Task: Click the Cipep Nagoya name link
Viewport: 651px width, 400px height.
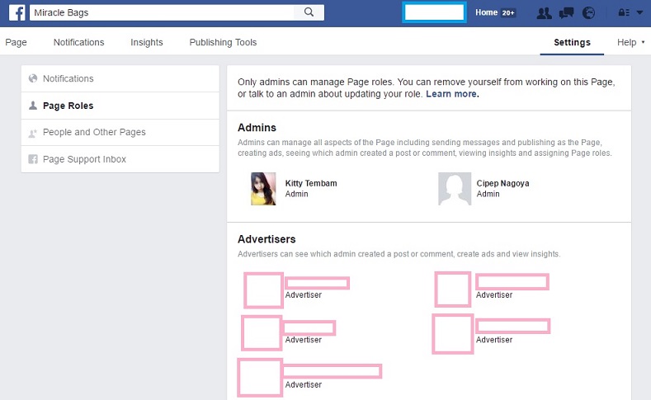Action: pyautogui.click(x=502, y=183)
